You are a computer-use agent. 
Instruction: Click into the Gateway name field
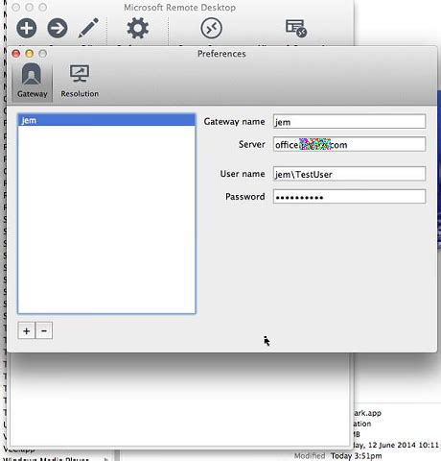point(349,122)
